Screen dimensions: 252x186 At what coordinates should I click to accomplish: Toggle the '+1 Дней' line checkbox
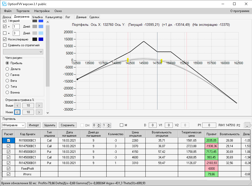pyautogui.click(x=5, y=27)
